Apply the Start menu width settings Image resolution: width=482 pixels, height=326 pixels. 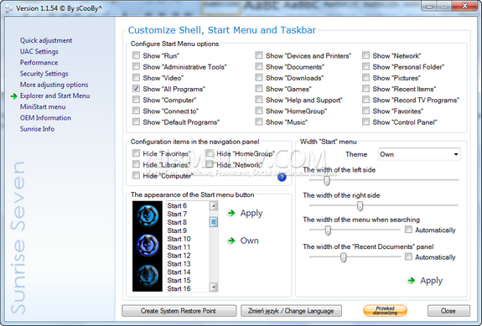pos(431,280)
